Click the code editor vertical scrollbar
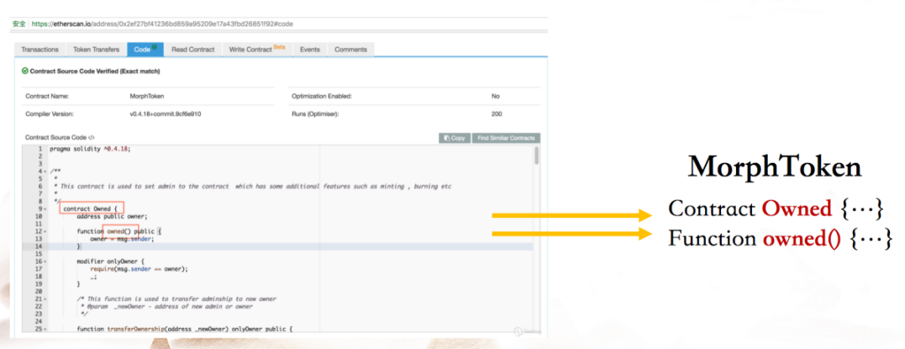The image size is (905, 349). [x=537, y=156]
